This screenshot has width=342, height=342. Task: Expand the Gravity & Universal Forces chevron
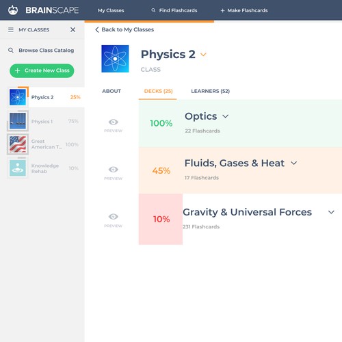pyautogui.click(x=331, y=212)
